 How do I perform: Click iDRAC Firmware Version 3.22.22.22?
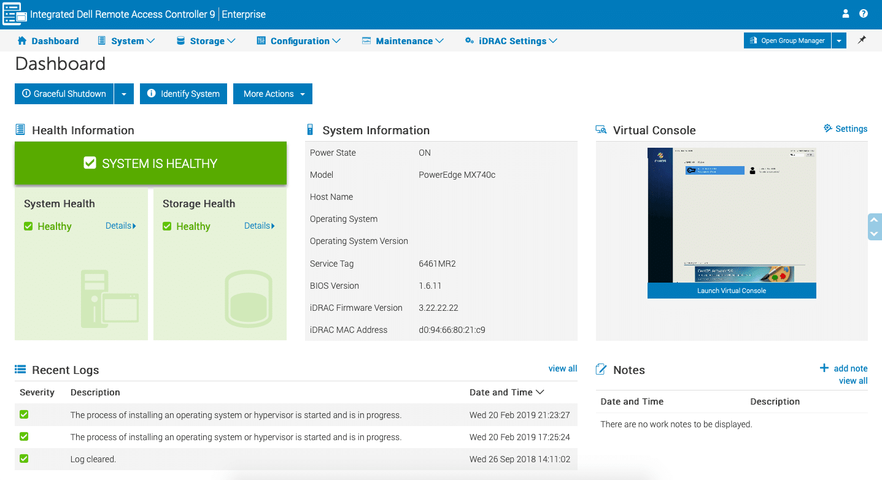tap(438, 308)
